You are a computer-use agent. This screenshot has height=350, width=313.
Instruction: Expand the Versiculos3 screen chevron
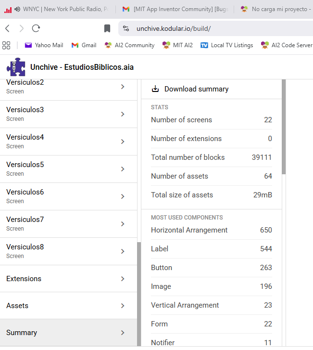[123, 114]
